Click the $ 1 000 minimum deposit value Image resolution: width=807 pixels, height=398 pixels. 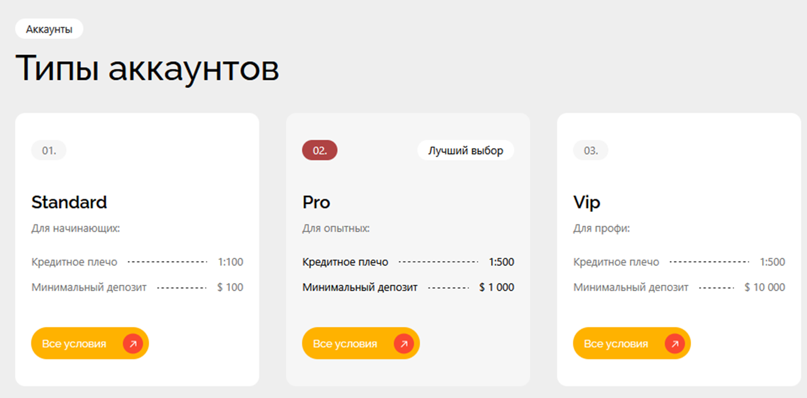coord(497,287)
